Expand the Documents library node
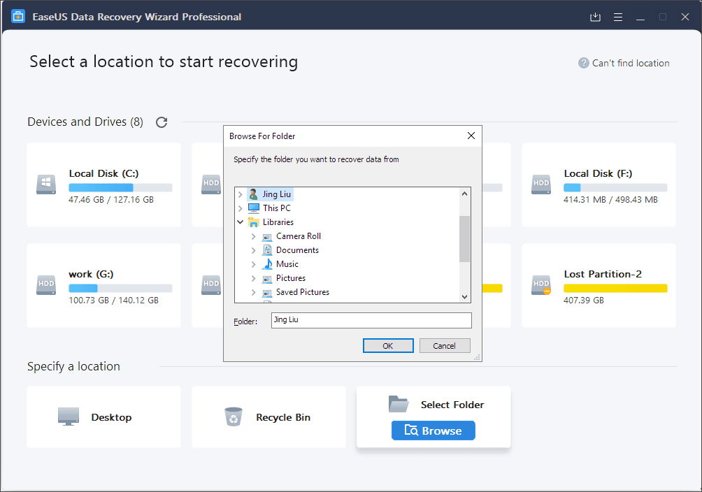The image size is (702, 492). pos(254,250)
